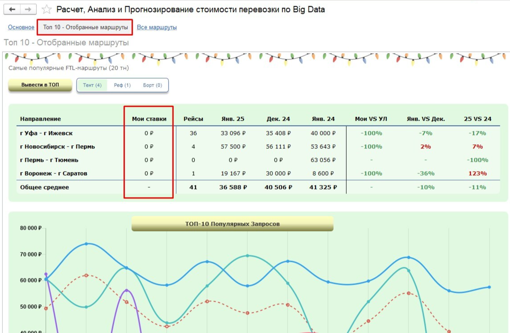
Task: Click the red 2% value
Action: tap(426, 146)
